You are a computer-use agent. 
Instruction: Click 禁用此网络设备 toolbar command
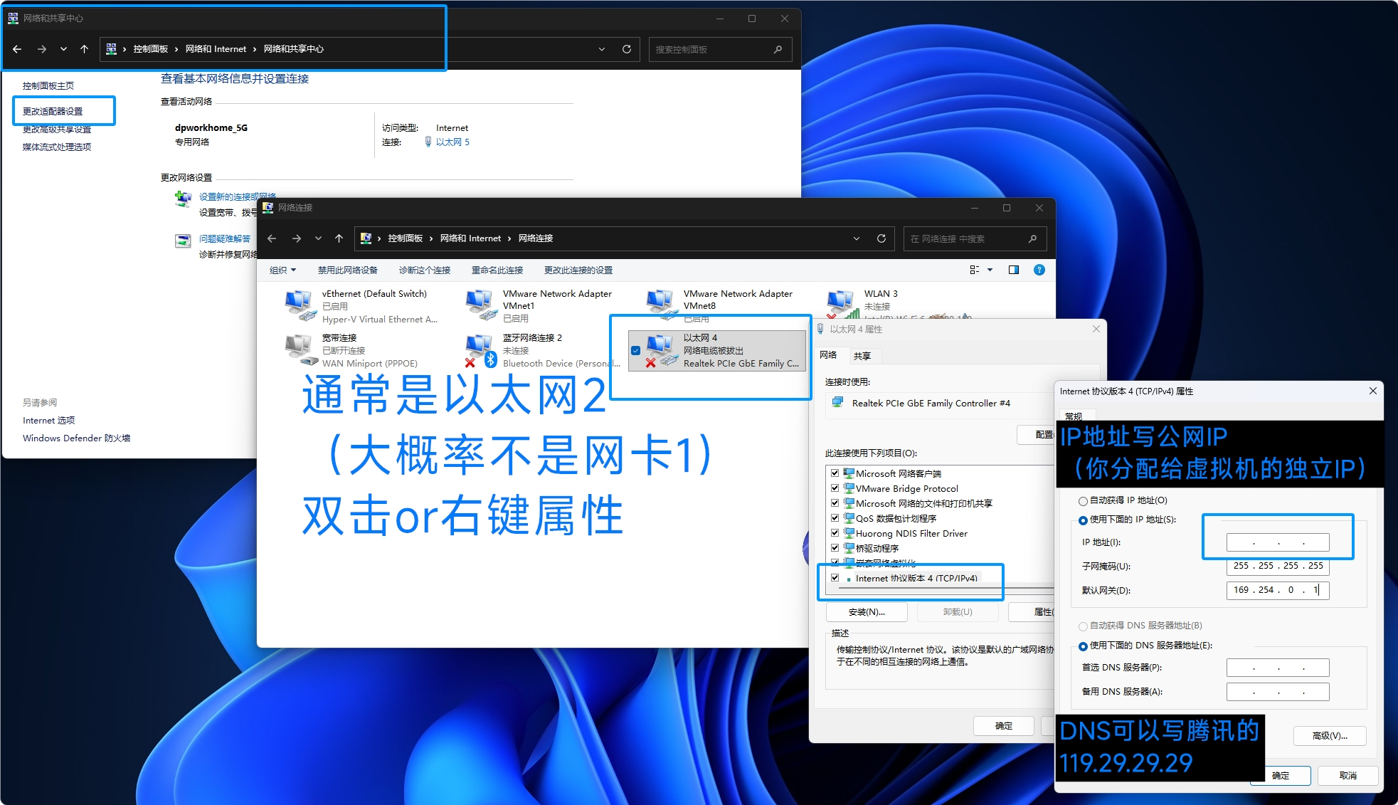[348, 270]
